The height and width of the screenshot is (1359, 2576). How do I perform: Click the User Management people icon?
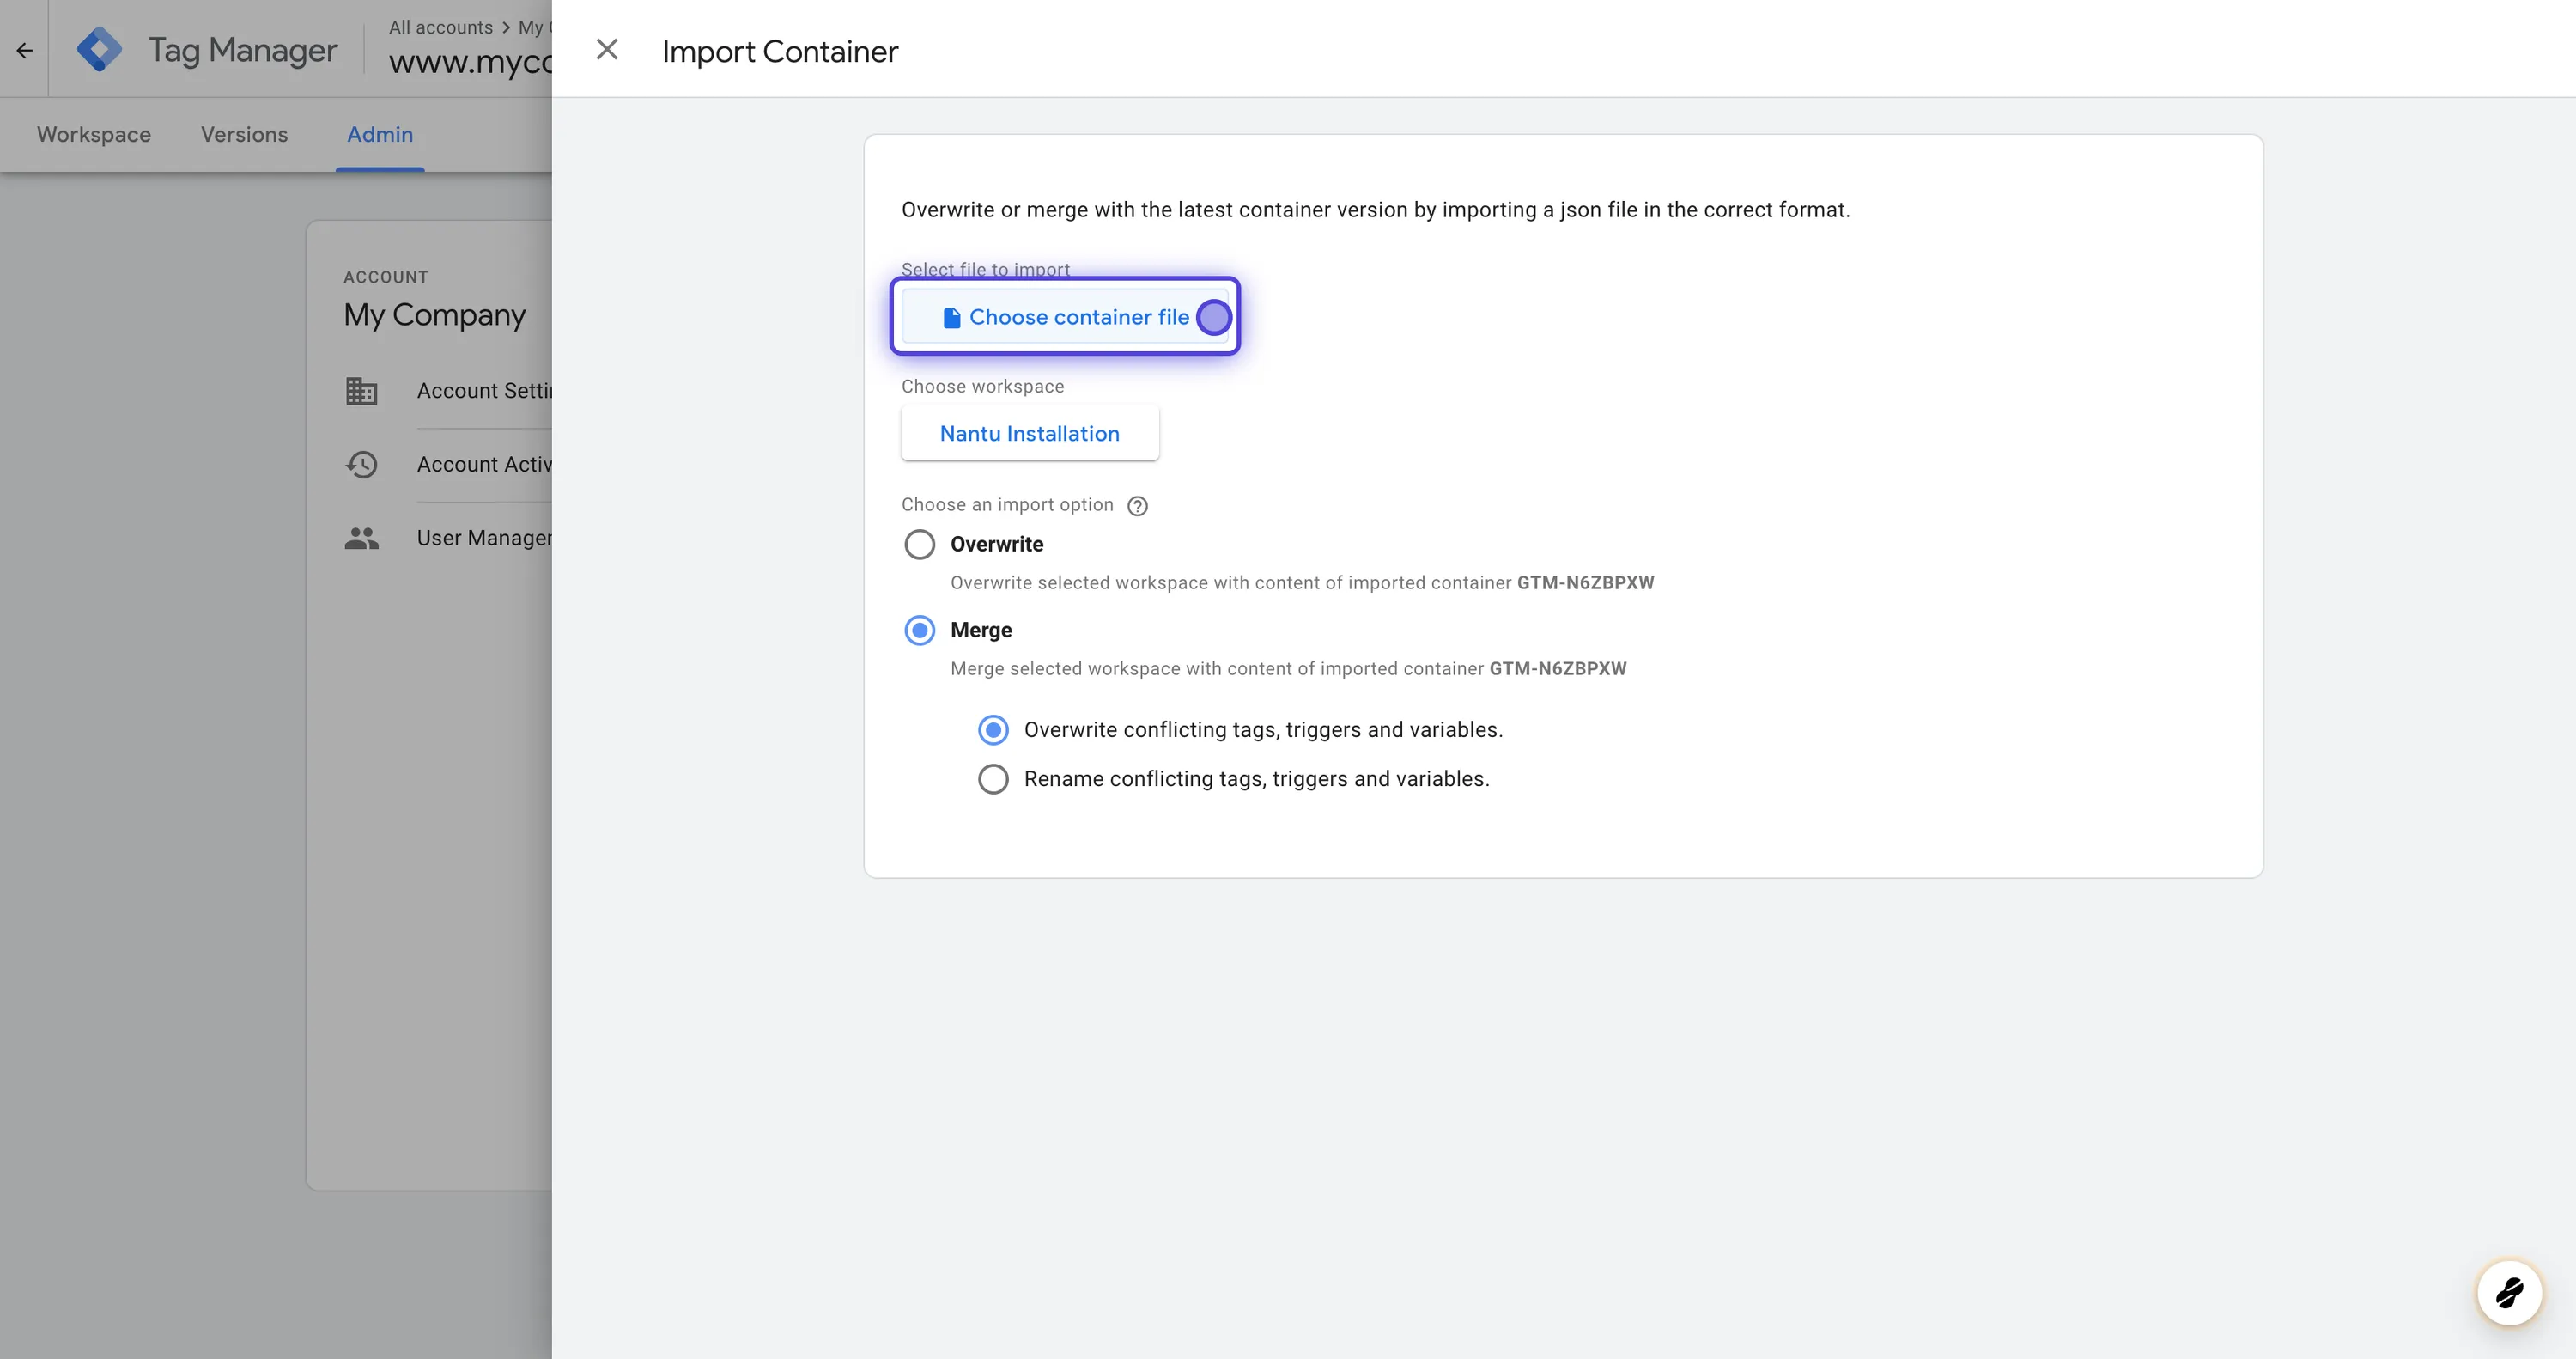point(361,539)
